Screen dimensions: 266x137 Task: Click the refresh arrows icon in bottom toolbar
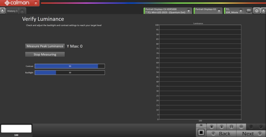tap(251, 127)
